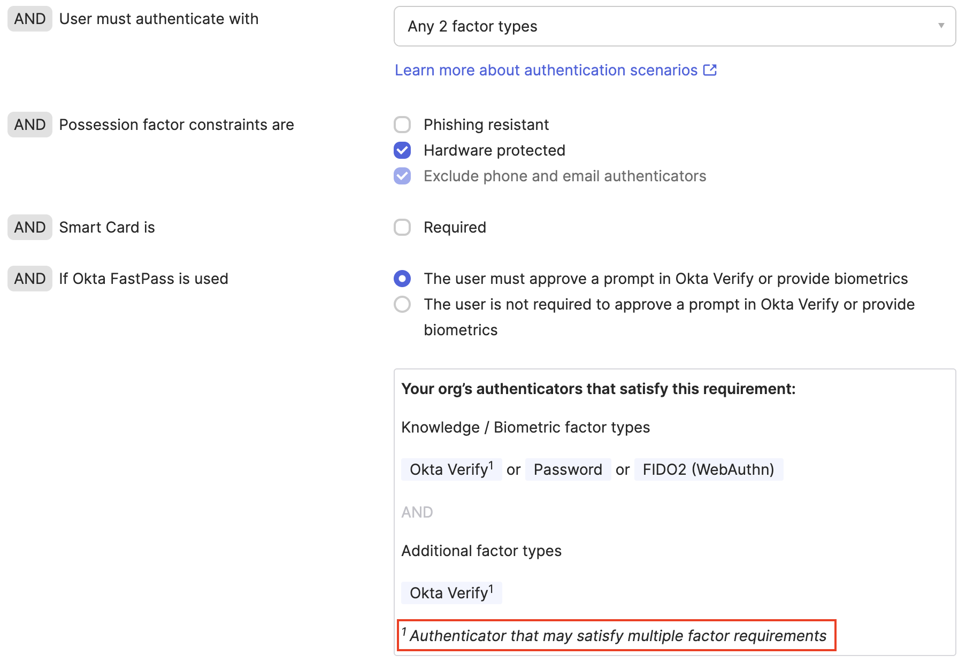Check the Smart Card Required checkbox

[402, 227]
